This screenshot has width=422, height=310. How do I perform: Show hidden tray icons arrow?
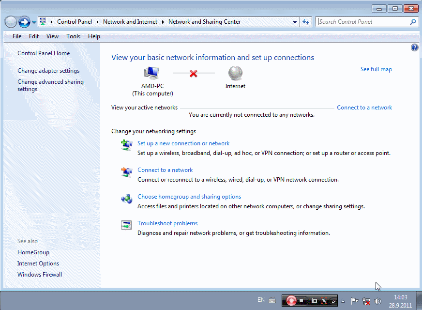343,301
